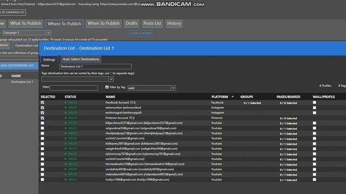Click rybinmurray767@gmail.com row name

(143, 154)
